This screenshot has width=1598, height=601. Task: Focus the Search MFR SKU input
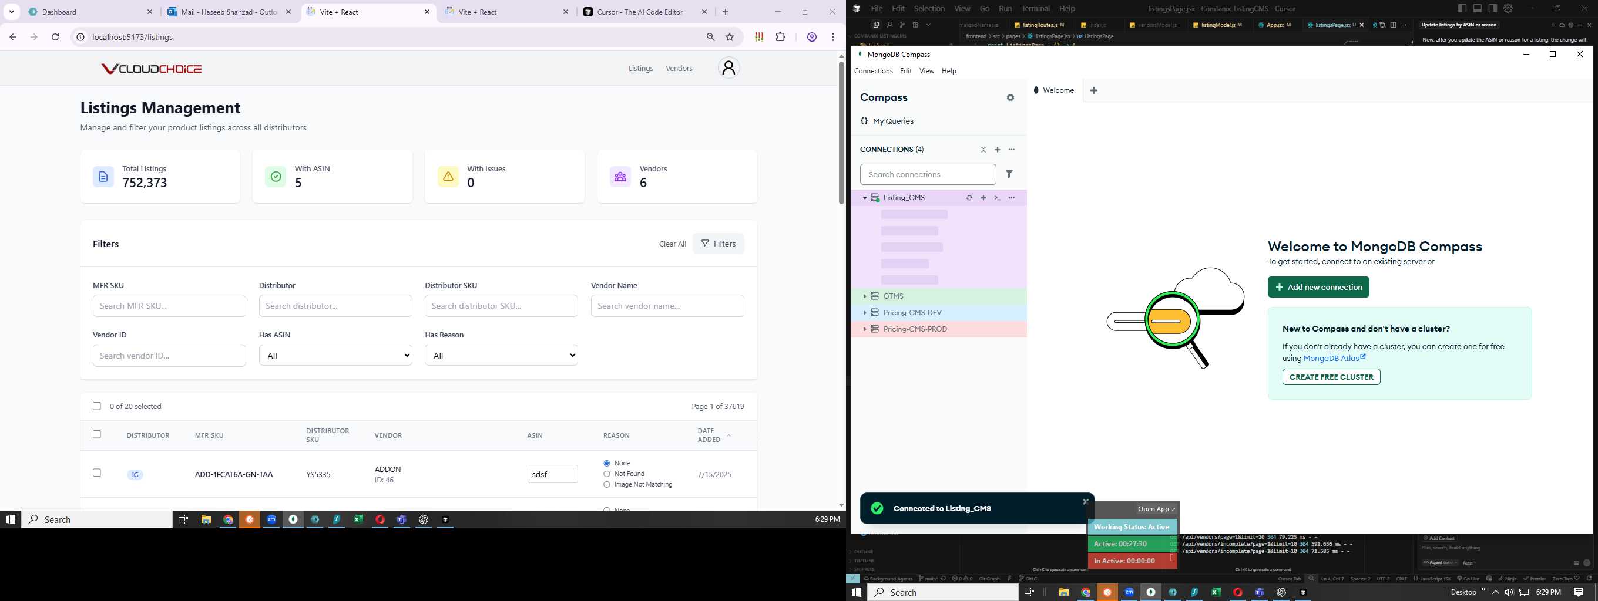click(169, 306)
